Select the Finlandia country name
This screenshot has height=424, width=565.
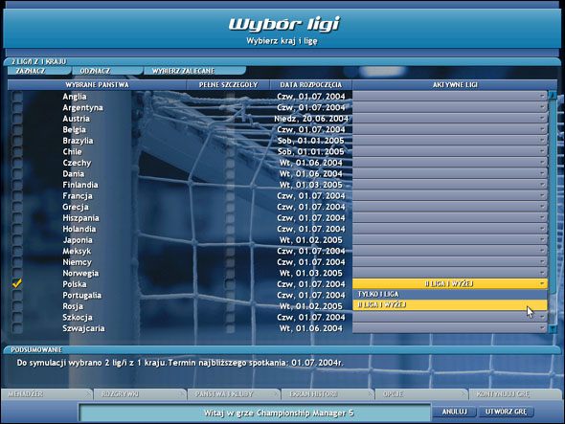pos(80,185)
